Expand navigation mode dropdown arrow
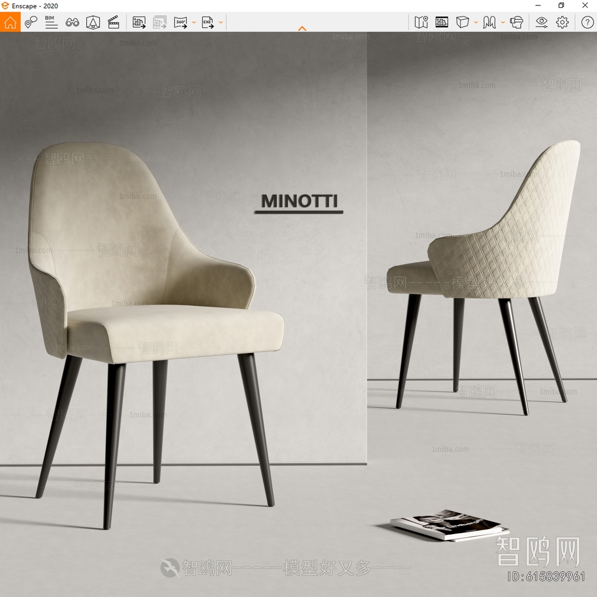Screen dimensions: 597x597 tap(503, 22)
